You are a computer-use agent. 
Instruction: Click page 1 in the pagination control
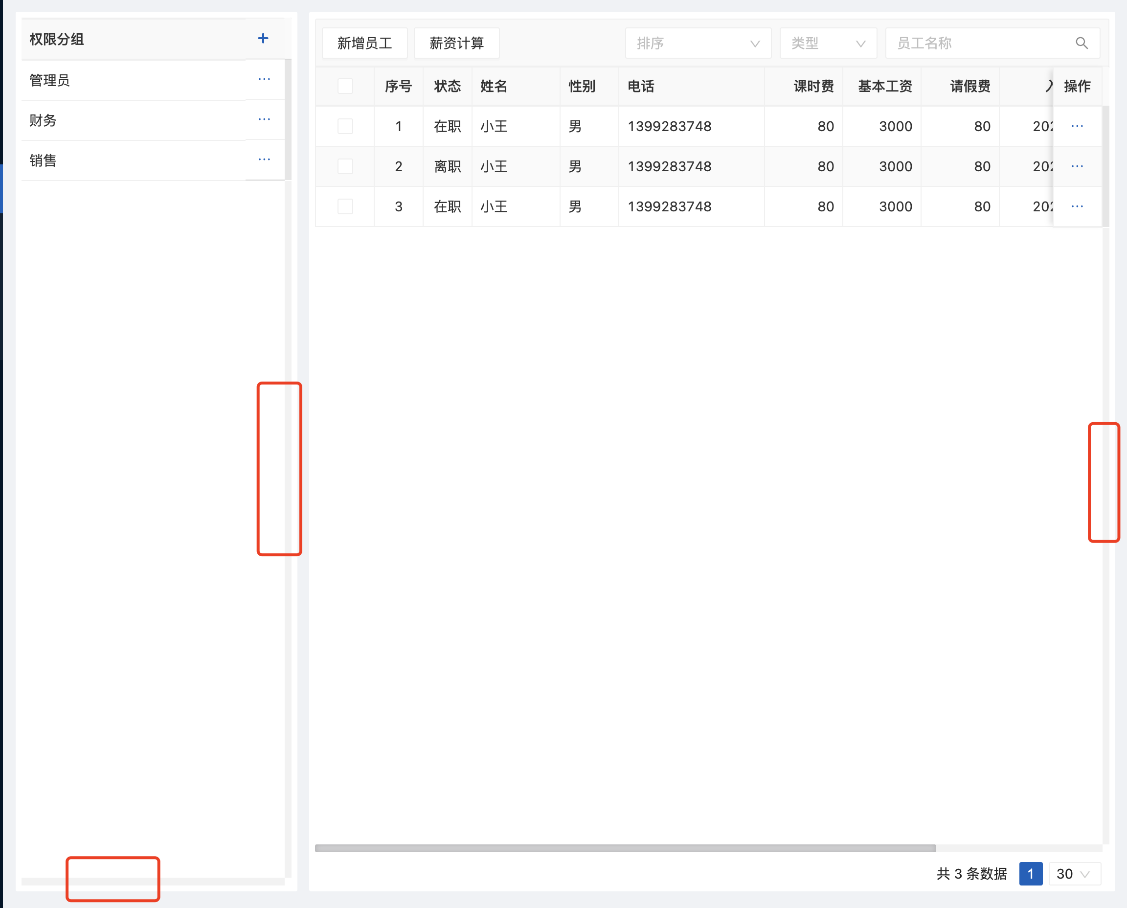point(1030,873)
